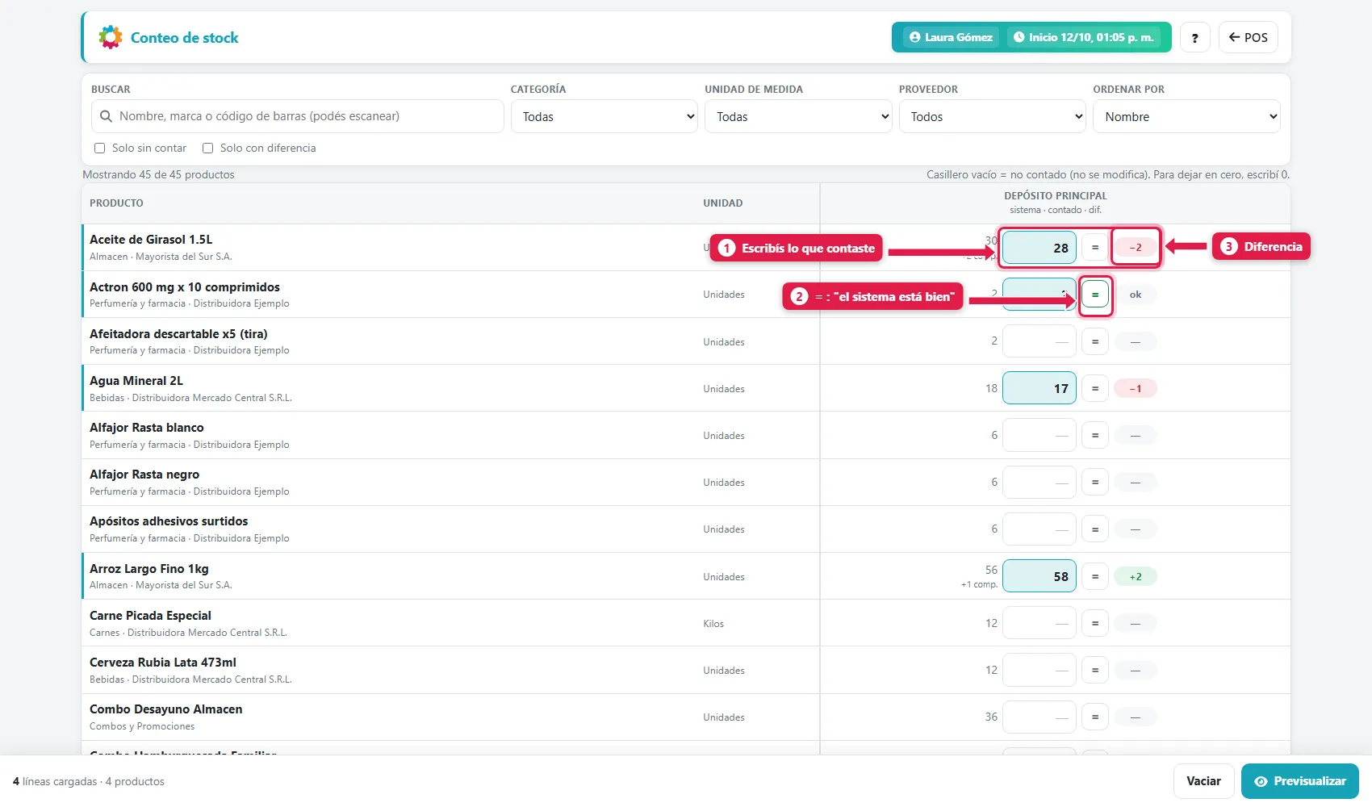Click the Conteo de stock gear logo
The width and height of the screenshot is (1372, 807).
pos(111,37)
